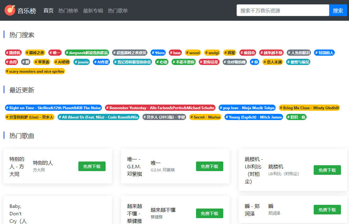Open the 最新专辑 nav item

[x=93, y=11]
